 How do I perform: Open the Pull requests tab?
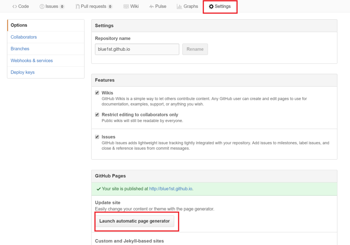tap(94, 6)
